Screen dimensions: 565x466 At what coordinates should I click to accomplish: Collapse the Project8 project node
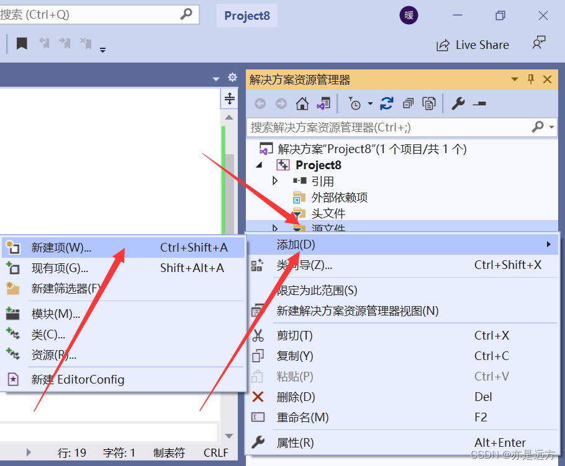pos(259,165)
